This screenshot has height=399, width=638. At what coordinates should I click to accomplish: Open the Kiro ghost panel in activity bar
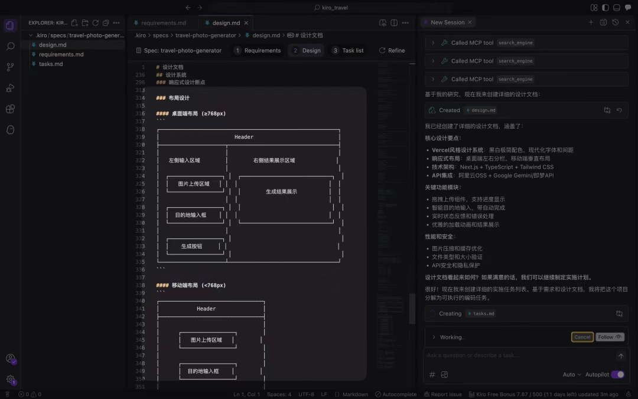(10, 130)
